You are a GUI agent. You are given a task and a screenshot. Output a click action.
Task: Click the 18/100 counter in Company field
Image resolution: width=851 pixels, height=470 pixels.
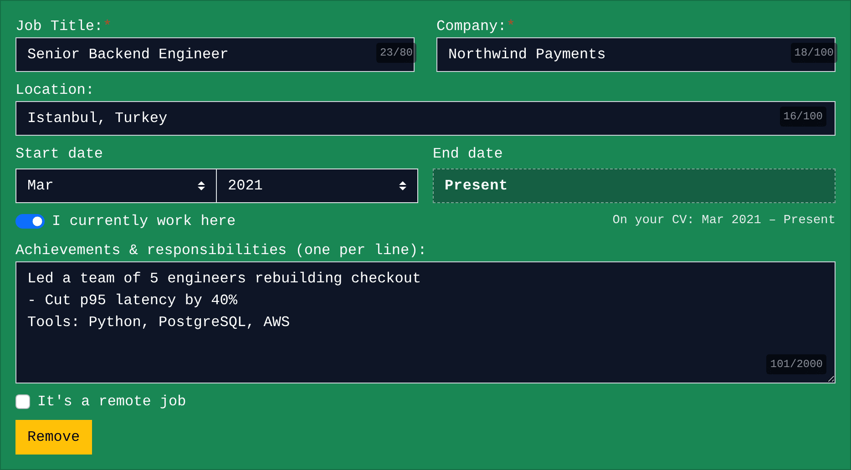click(x=814, y=53)
